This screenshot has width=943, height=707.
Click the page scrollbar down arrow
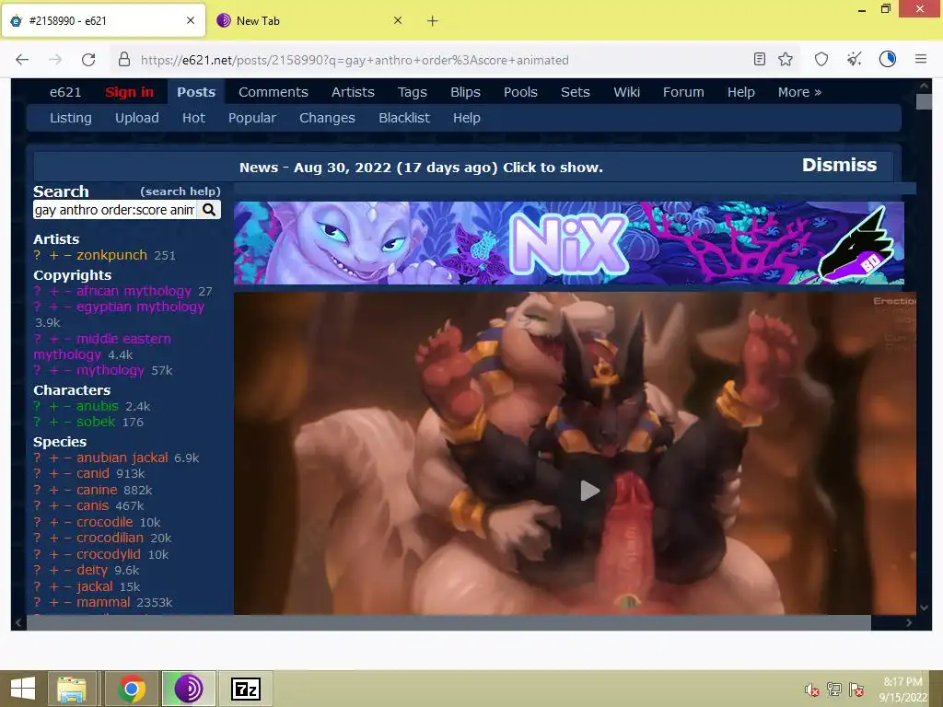(x=924, y=608)
